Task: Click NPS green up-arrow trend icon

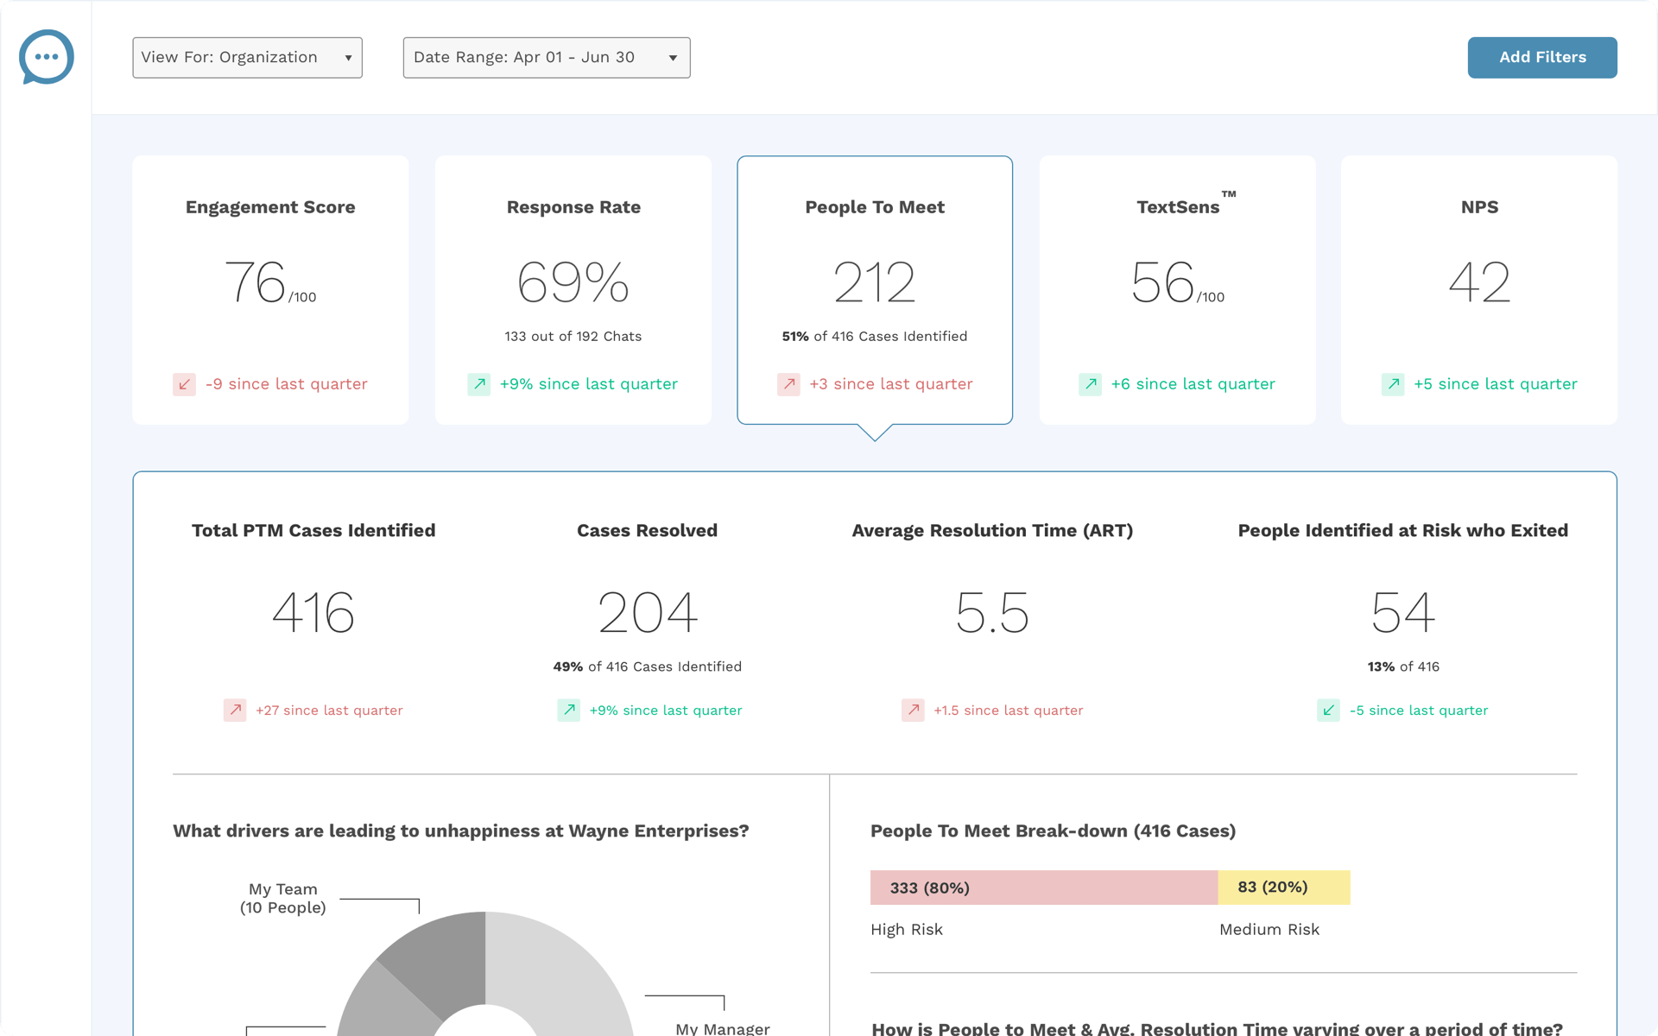Action: point(1393,384)
